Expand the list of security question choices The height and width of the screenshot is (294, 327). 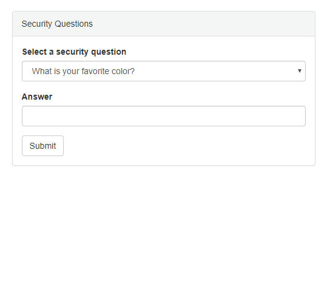(x=164, y=71)
